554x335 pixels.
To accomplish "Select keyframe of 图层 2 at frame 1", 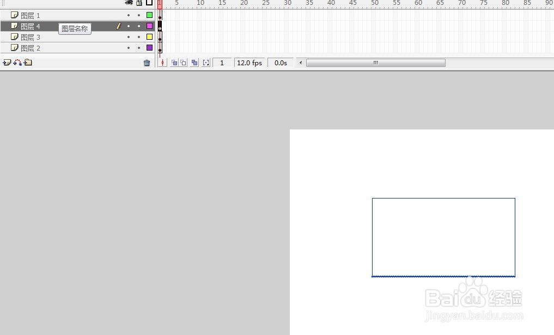I will click(160, 48).
